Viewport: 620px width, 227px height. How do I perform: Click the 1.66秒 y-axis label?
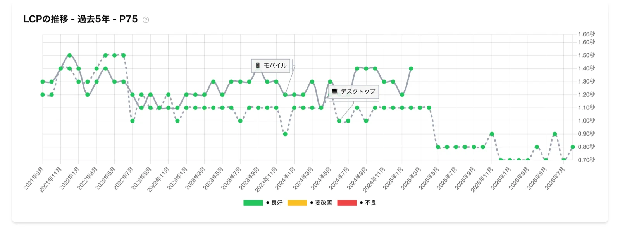point(586,34)
